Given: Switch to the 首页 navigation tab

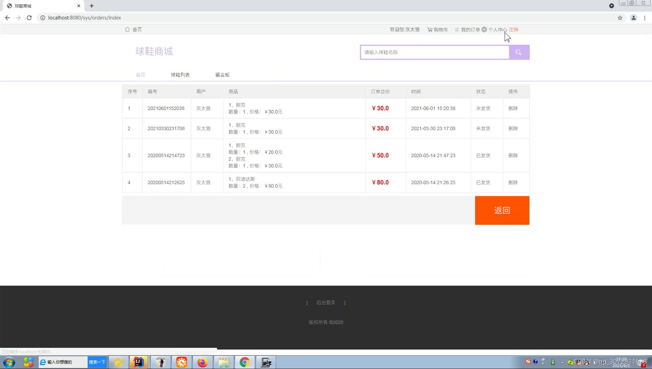Looking at the screenshot, I should 141,75.
